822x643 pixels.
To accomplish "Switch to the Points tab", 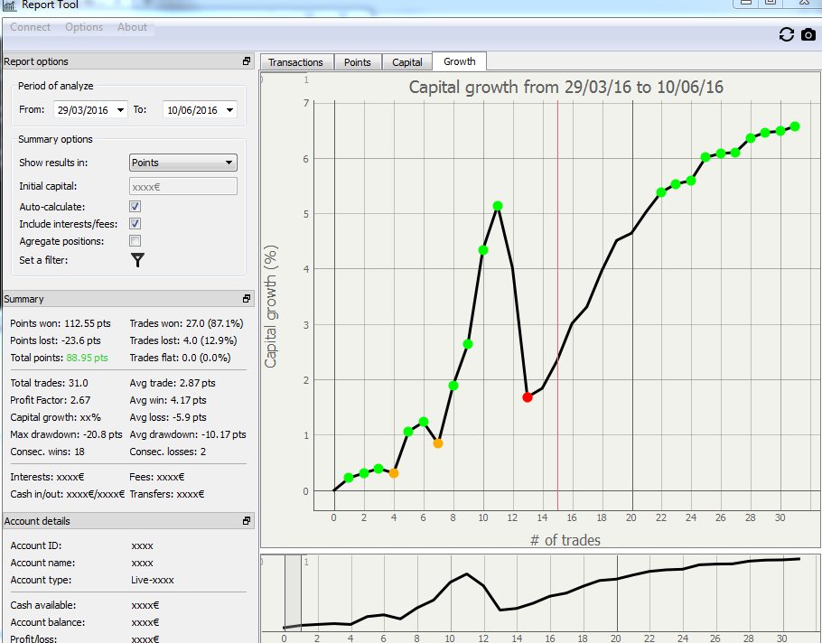I will point(358,62).
